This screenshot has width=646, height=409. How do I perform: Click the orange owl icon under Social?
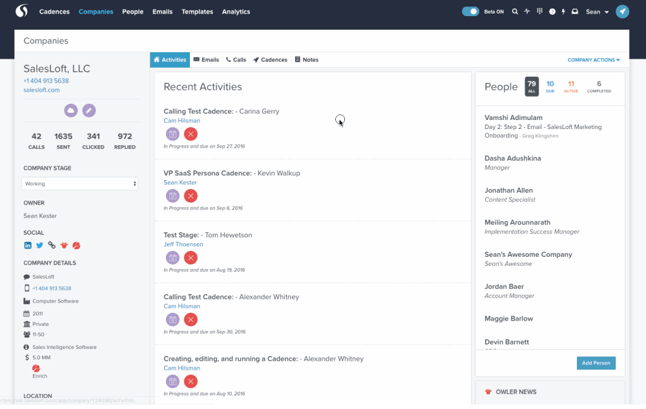pos(64,245)
